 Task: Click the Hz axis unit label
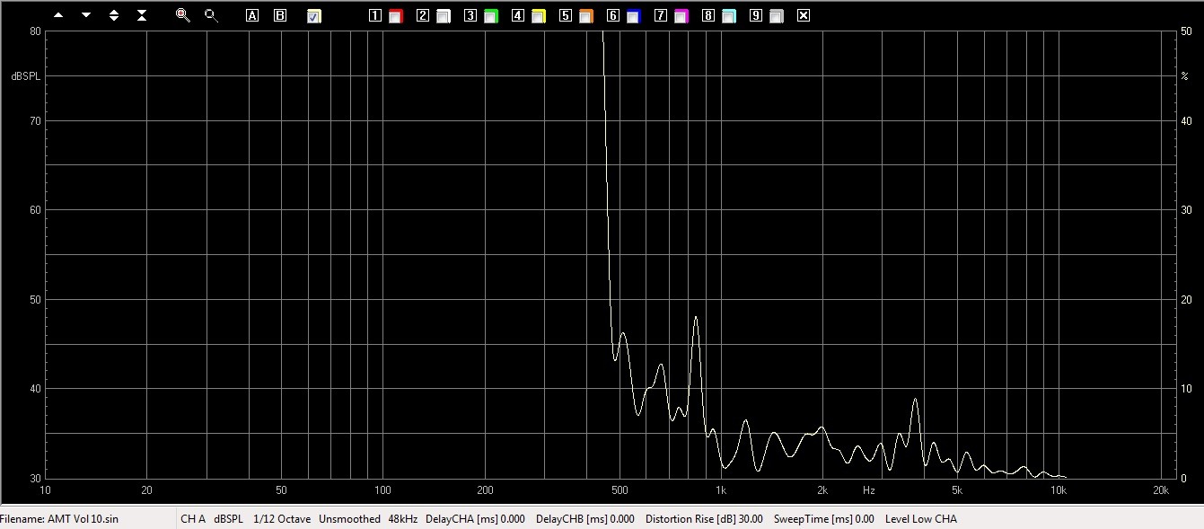pyautogui.click(x=868, y=490)
